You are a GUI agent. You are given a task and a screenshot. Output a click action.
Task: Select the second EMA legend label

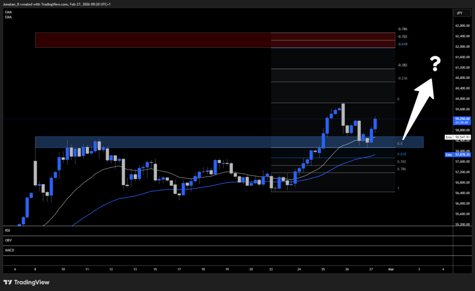pos(7,17)
